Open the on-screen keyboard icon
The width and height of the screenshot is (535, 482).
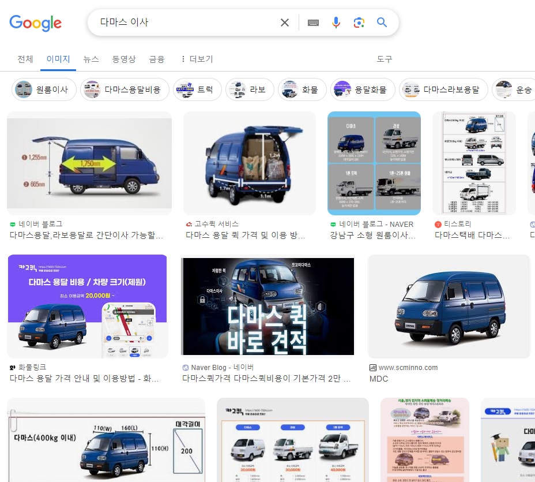(x=313, y=23)
